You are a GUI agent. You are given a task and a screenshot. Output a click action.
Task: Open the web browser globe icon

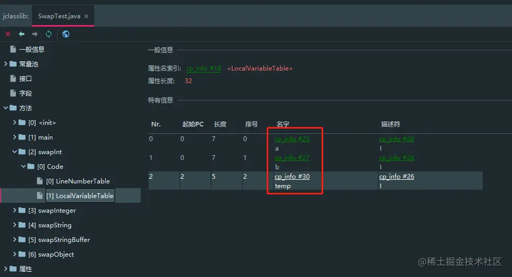pyautogui.click(x=65, y=34)
